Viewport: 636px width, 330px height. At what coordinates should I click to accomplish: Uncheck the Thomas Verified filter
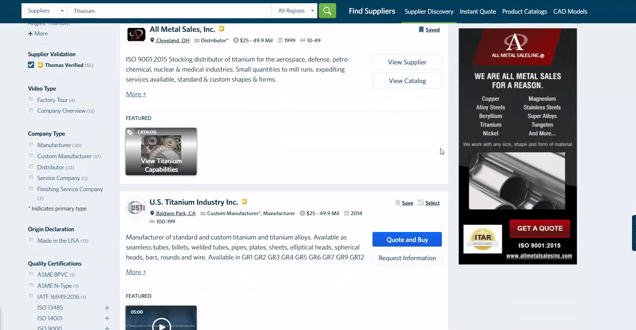(31, 65)
